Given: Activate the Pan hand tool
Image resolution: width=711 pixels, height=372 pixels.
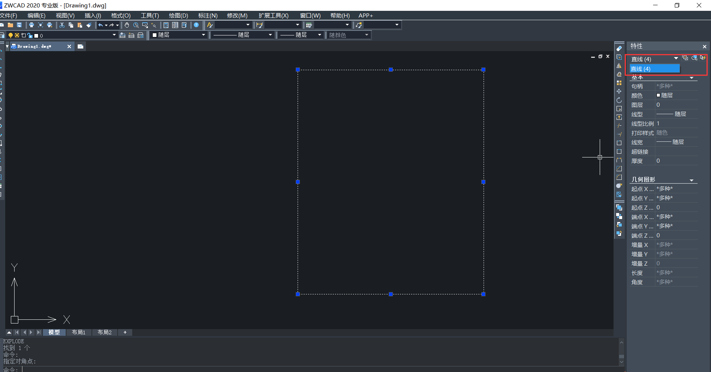Looking at the screenshot, I should pos(127,25).
